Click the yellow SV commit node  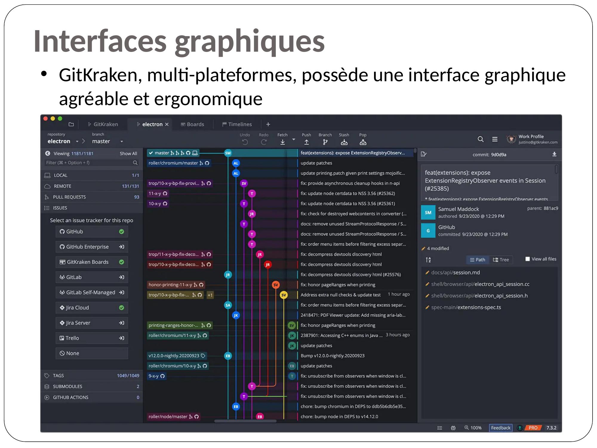point(284,295)
